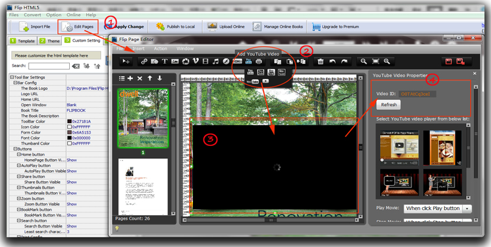Click the Upload Online button
The image size is (491, 247).
click(226, 27)
